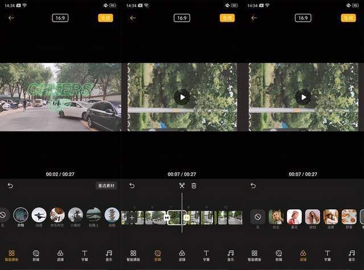Select the white-outlined clip on the timeline
This screenshot has width=364, height=270.
tap(176, 218)
